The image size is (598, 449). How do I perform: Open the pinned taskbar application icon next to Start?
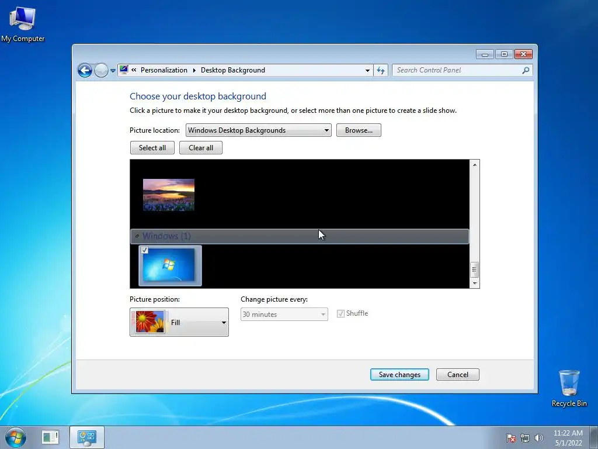pyautogui.click(x=50, y=437)
